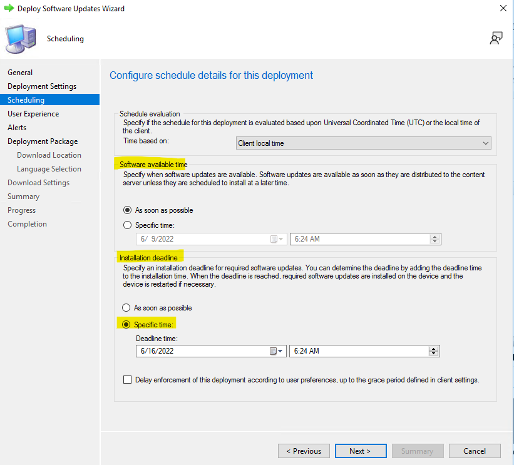Open the Client local time dropdown
514x465 pixels.
(485, 143)
